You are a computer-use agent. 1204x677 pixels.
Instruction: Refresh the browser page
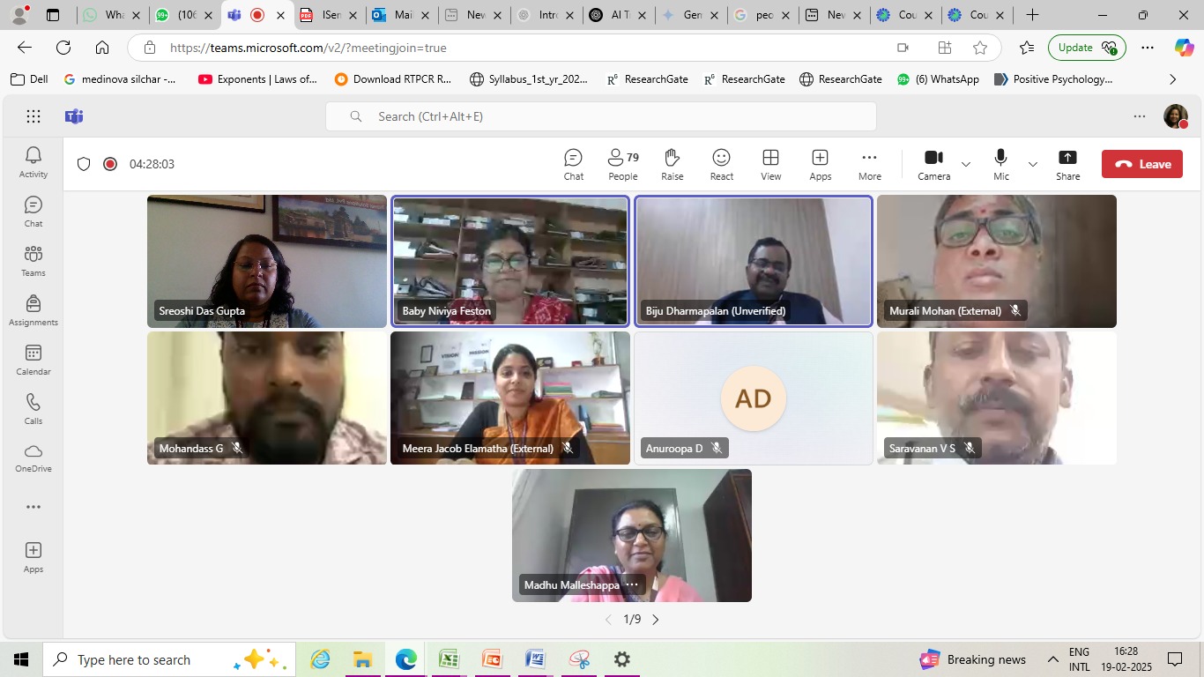click(63, 48)
